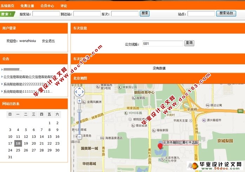Click 华纺易城 label on map

pos(89,164)
